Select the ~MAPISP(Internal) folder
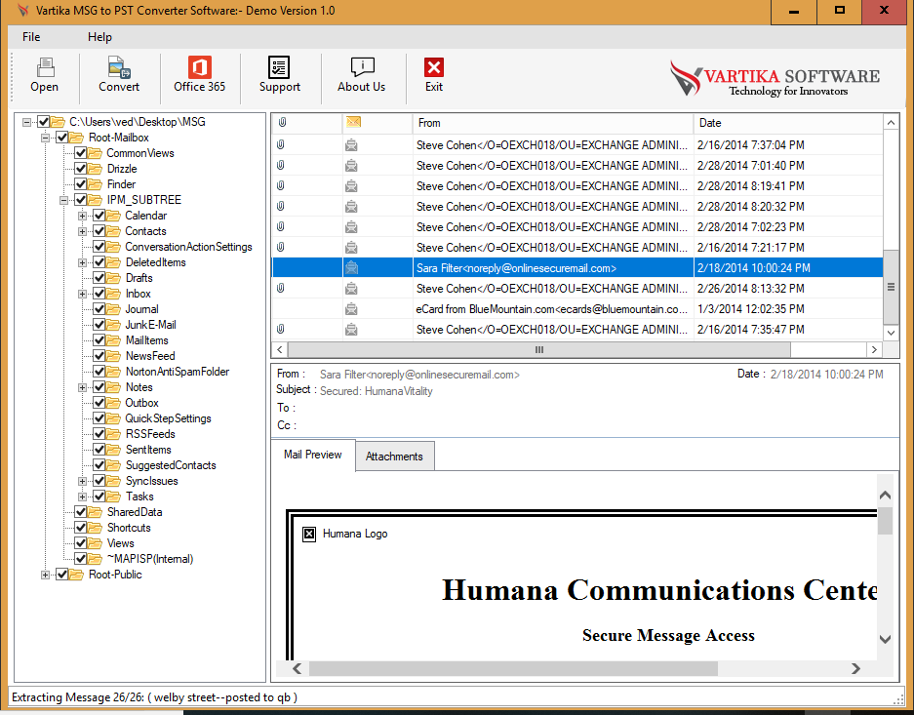914x715 pixels. point(150,559)
